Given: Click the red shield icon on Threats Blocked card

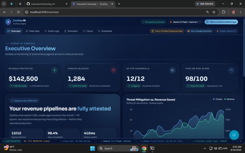Looking at the screenshot, I should (x=113, y=70).
